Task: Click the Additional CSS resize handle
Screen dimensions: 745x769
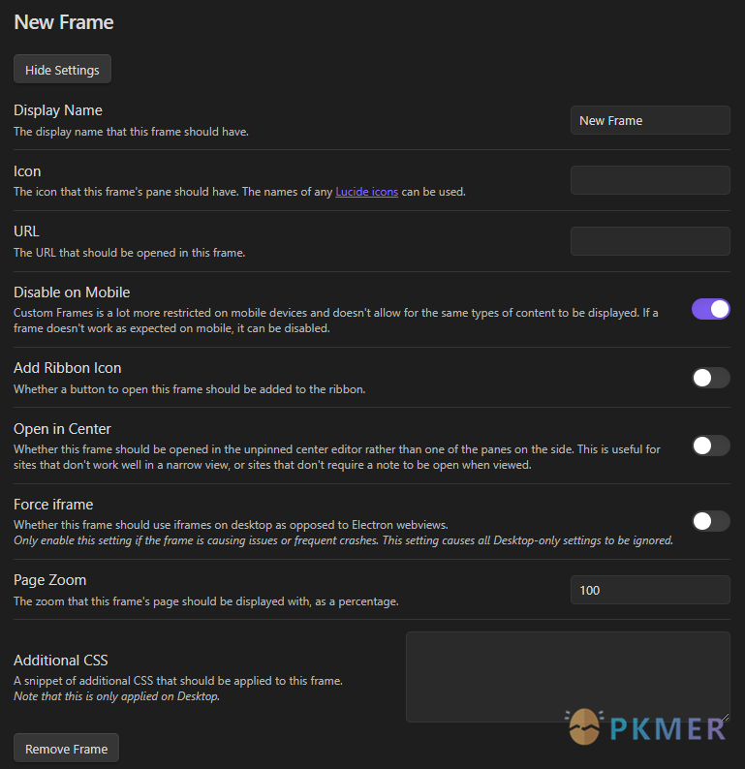Action: coord(725,717)
